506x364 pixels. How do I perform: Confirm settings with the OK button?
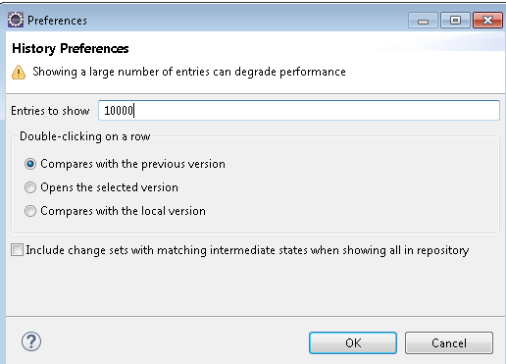(x=353, y=343)
